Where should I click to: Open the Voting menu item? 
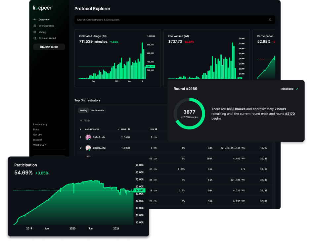[x=42, y=32]
